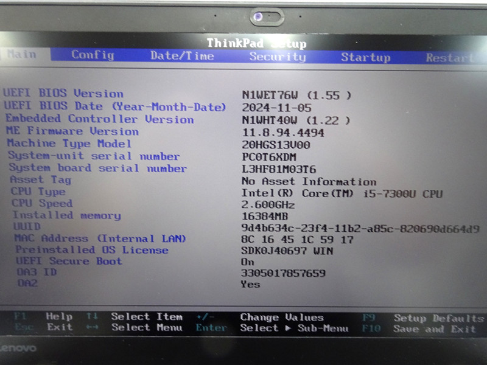Click Preinstalled OS License label
The height and width of the screenshot is (365, 487).
(92, 249)
